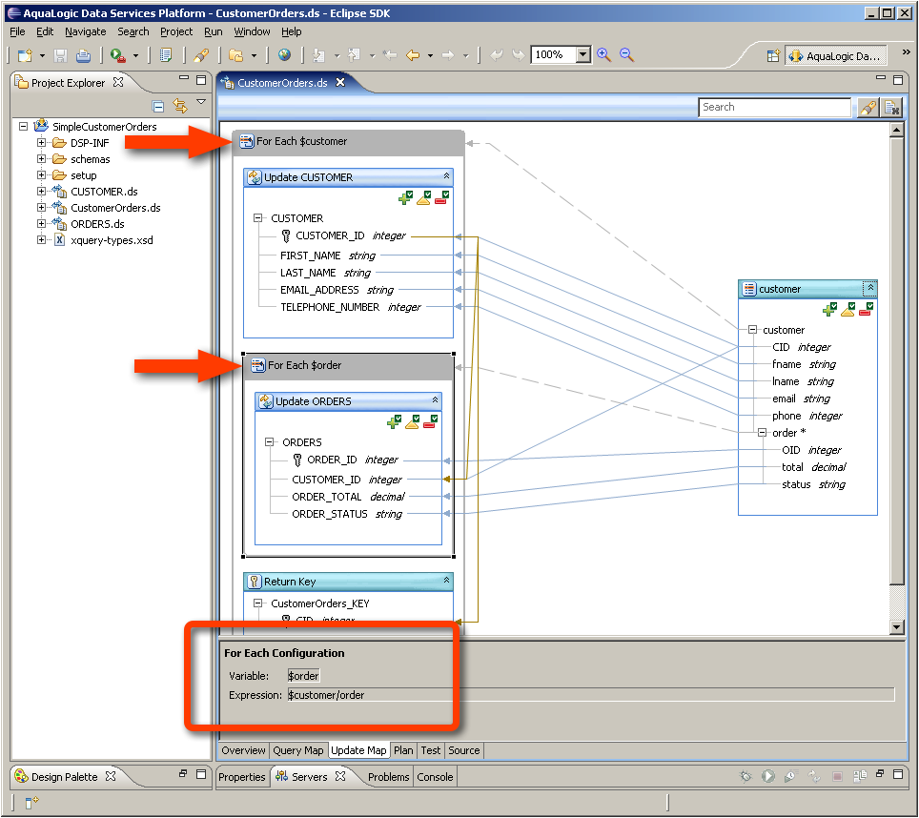Click the Variable field containing $order
This screenshot has width=919, height=818.
303,676
